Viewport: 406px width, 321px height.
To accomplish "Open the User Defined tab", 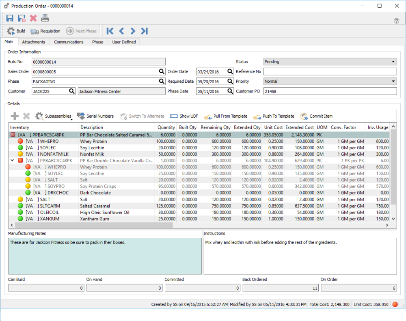I will pos(124,42).
